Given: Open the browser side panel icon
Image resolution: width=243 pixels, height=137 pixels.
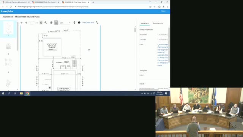Looking at the screenshot, I should [159, 7].
